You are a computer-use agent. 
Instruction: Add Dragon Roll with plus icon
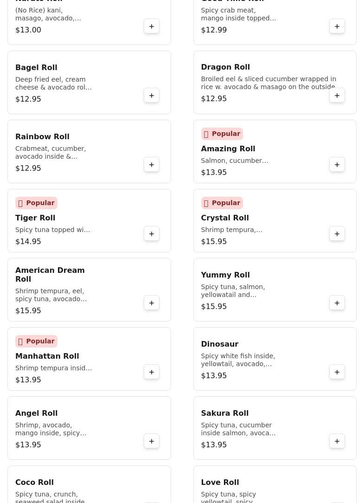[x=337, y=96]
